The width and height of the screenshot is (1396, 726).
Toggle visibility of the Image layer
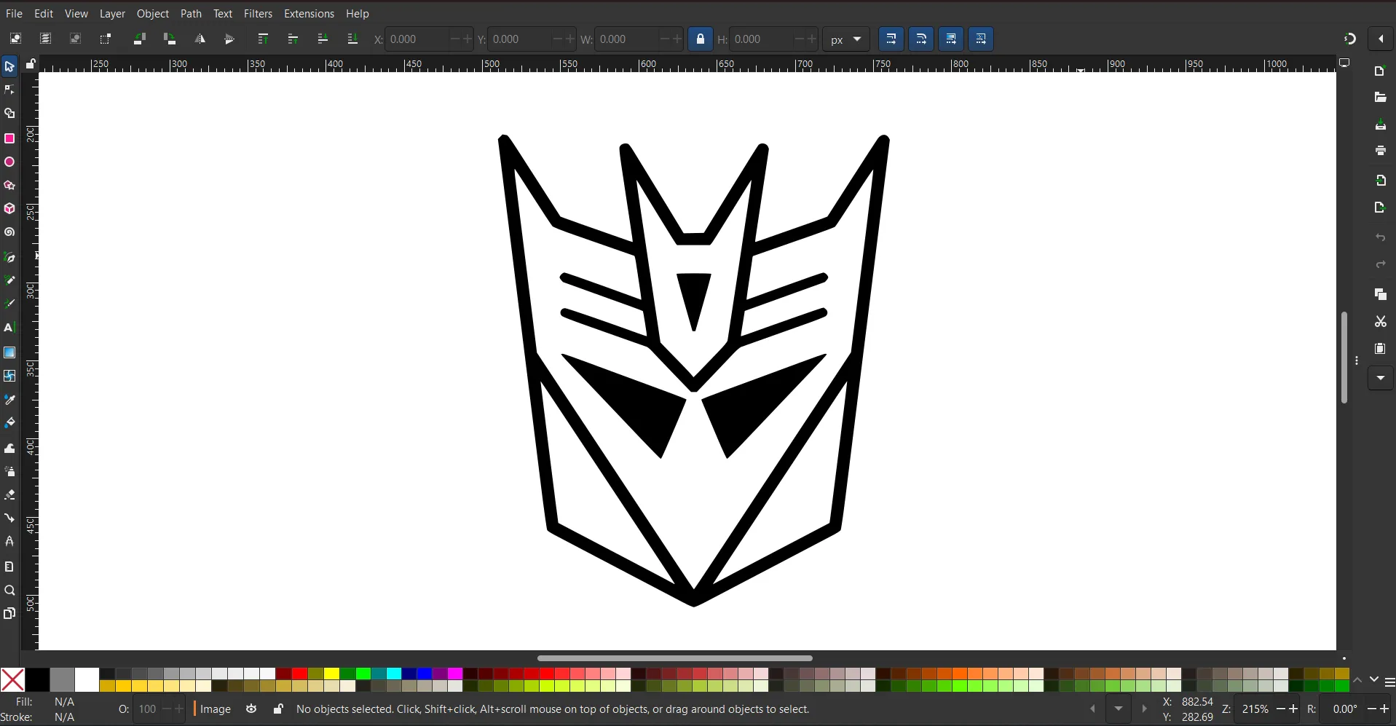click(x=251, y=709)
